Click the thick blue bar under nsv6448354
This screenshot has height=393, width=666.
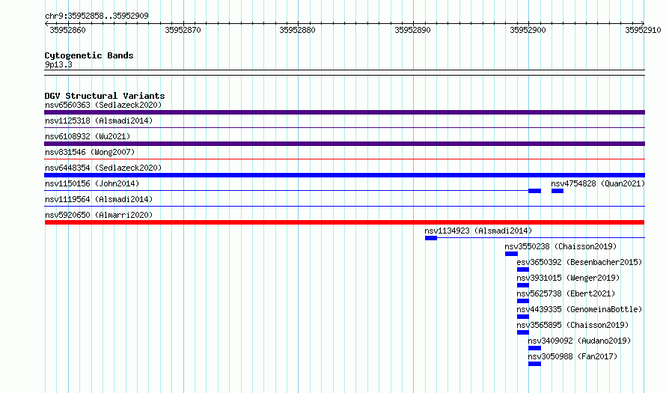344,175
